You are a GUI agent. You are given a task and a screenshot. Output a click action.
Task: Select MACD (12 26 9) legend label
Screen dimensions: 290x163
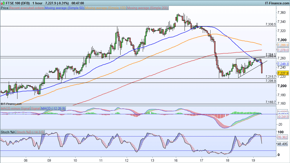[x=53, y=108]
